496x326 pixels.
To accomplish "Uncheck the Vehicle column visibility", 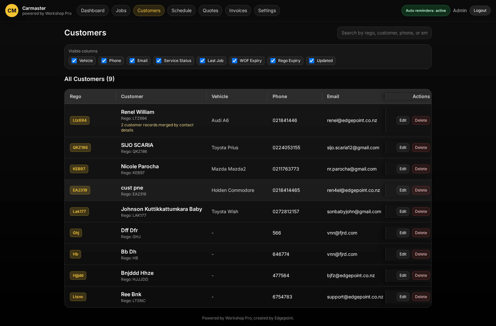I will click(74, 61).
